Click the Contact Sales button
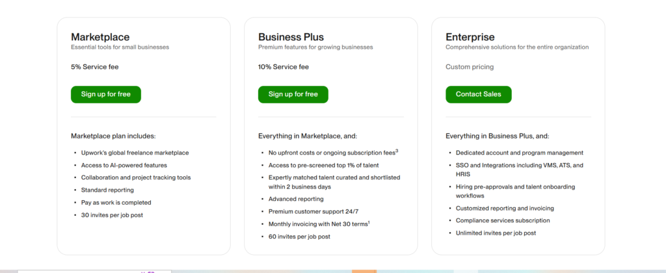 479,94
